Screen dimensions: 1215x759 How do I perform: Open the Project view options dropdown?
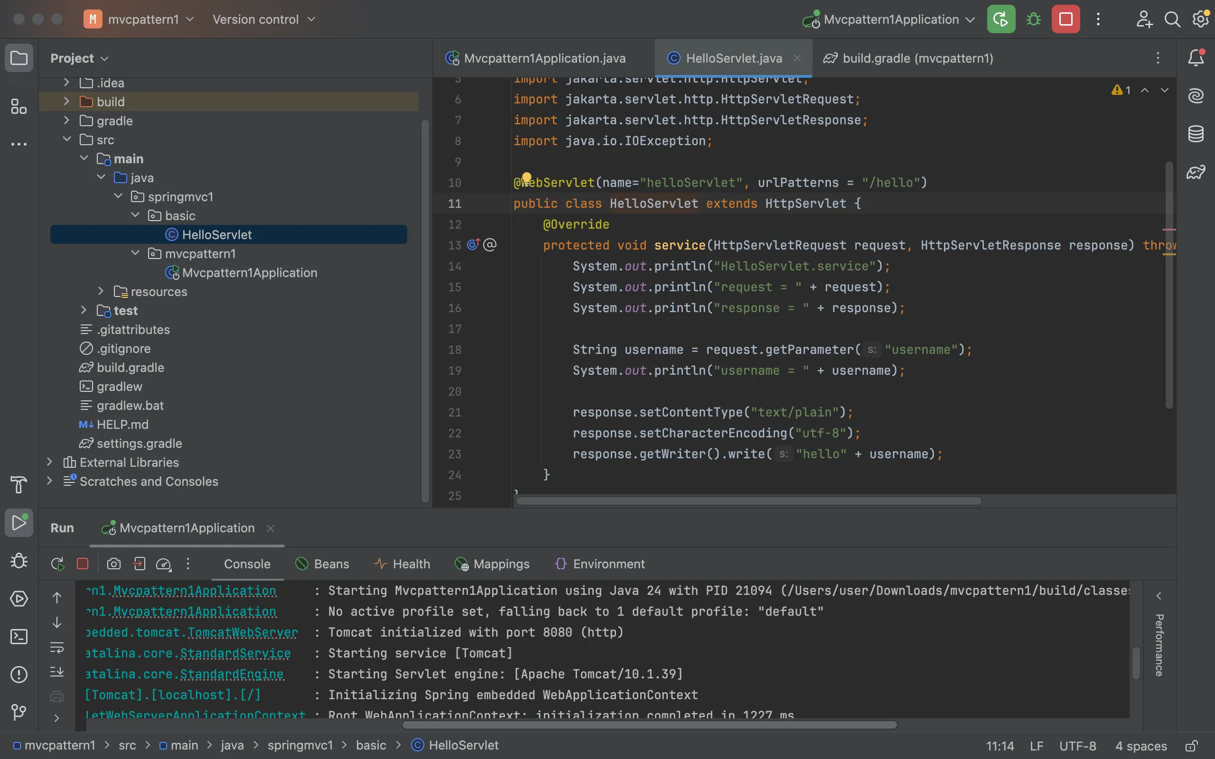[x=79, y=58]
